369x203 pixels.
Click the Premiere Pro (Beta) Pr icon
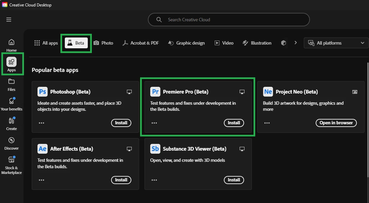[155, 92]
